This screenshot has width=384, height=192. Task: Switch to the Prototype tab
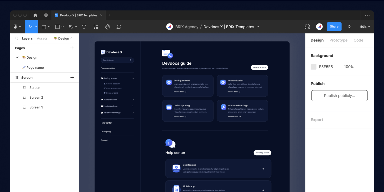click(x=338, y=40)
